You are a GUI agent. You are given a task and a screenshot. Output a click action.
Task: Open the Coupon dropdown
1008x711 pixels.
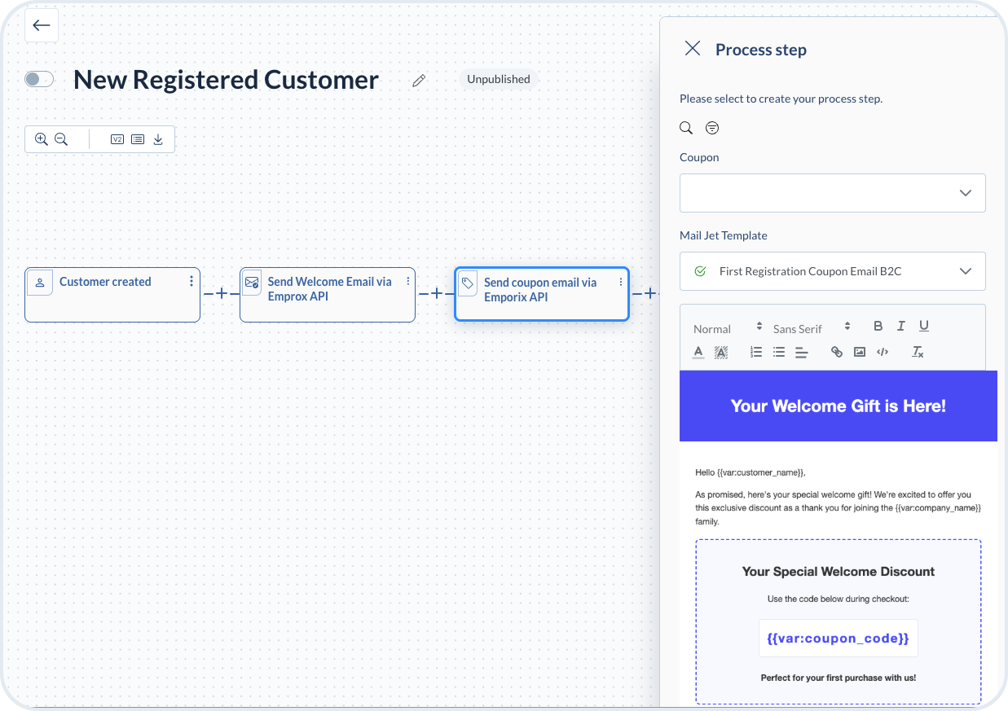832,193
